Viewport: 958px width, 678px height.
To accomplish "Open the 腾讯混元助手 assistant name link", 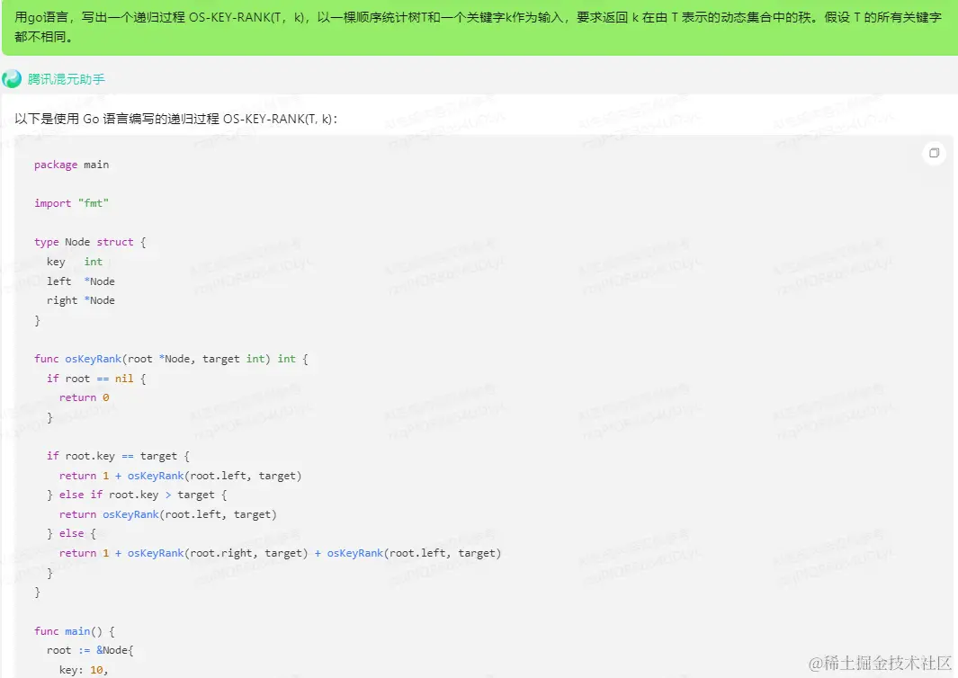I will (x=66, y=79).
